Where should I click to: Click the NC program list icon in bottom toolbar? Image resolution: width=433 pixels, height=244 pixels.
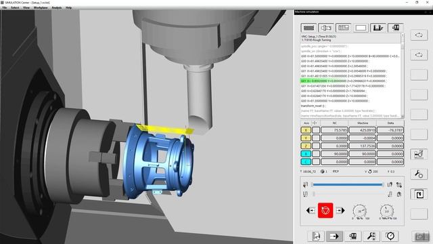click(x=316, y=236)
